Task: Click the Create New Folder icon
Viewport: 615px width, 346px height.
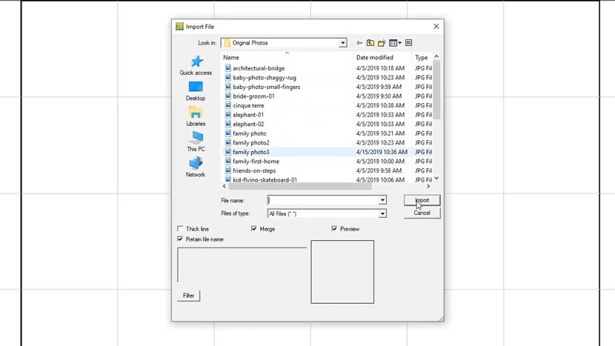Action: click(x=382, y=43)
